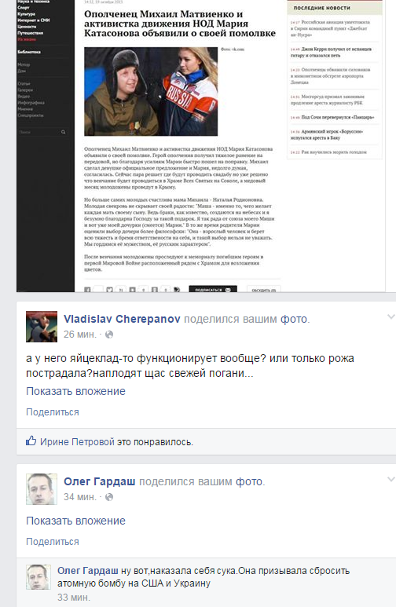This screenshot has width=396, height=607.
Task: Click the like thumbs-up icon
Action: [31, 441]
